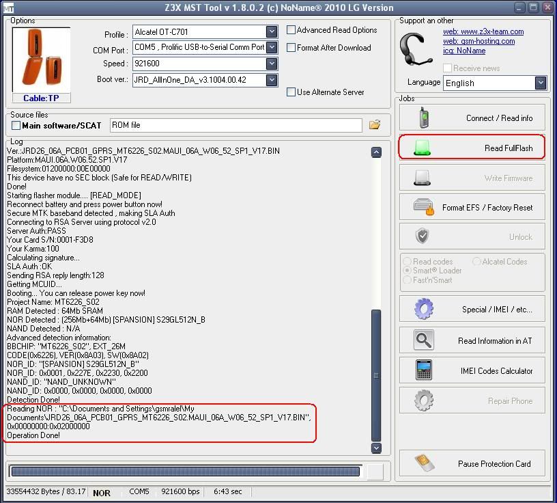This screenshot has height=503, width=557.
Task: Click the magnifier icon for Read Information in AT
Action: [x=423, y=340]
